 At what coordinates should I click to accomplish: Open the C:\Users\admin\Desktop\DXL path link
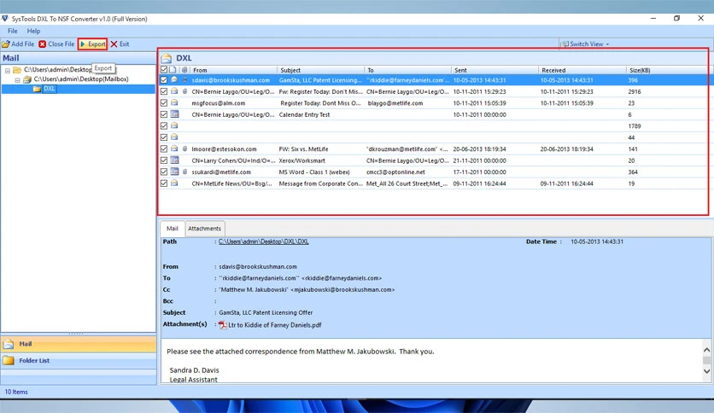pos(264,241)
